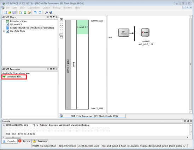Click the green chips Initialize Chain icon
The image size is (194, 150).
[x=25, y=13]
